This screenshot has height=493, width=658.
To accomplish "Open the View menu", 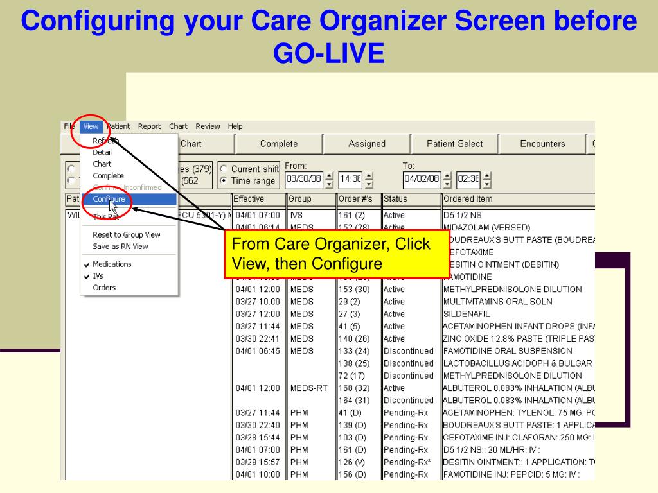I will point(91,126).
